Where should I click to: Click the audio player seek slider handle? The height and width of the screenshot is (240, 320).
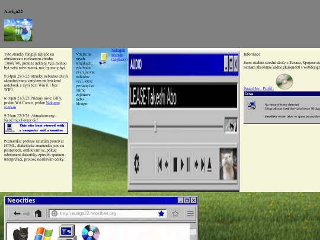155,127
